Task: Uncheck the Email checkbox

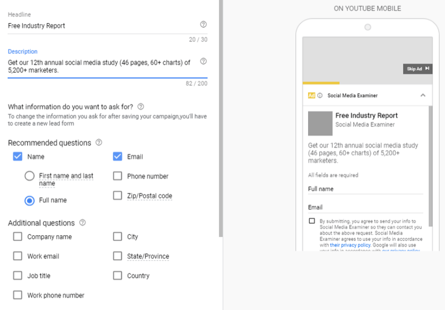Action: click(117, 156)
